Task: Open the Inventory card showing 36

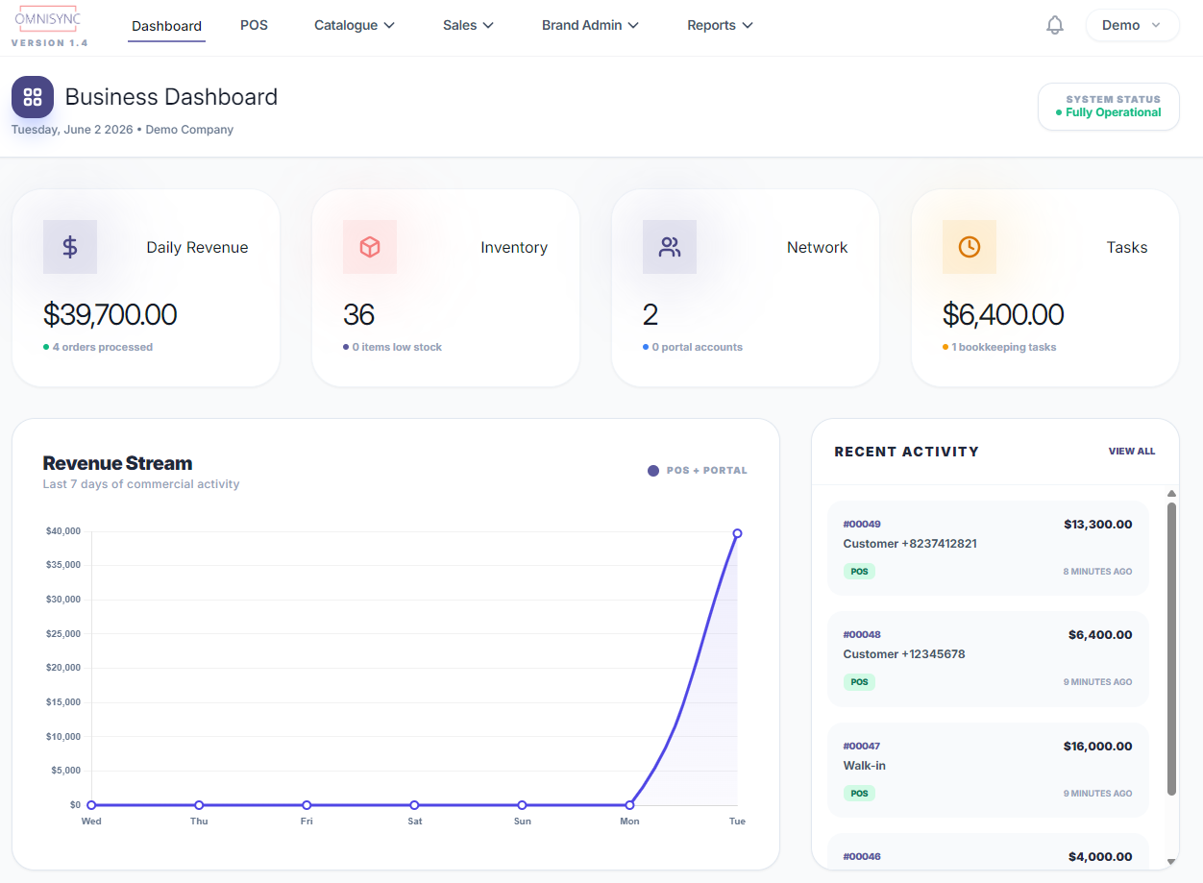Action: (x=446, y=288)
